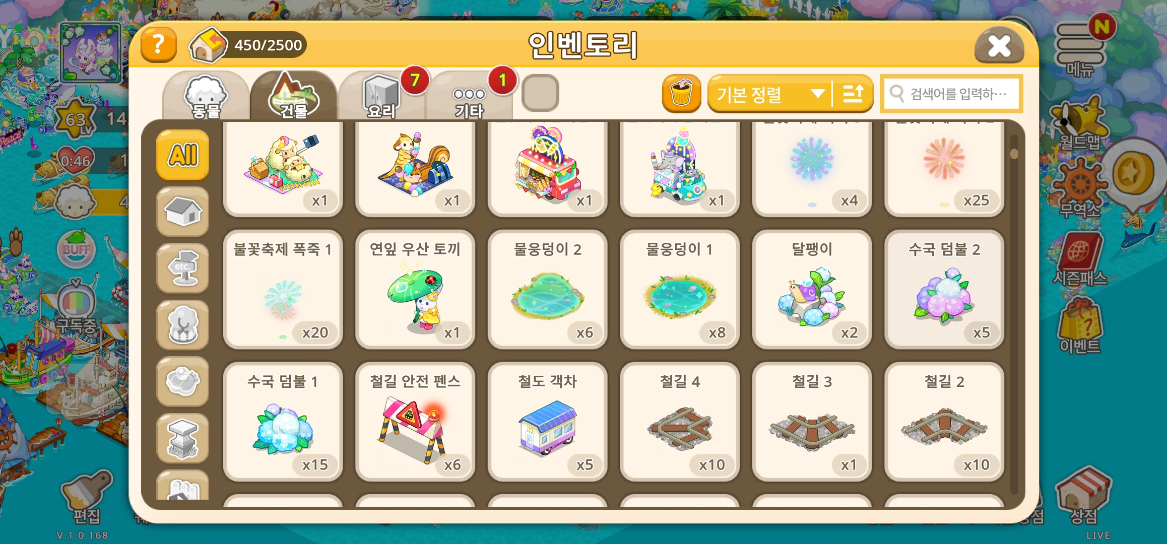This screenshot has height=544, width=1167.
Task: Open the orange question mark help button
Action: pos(159,45)
